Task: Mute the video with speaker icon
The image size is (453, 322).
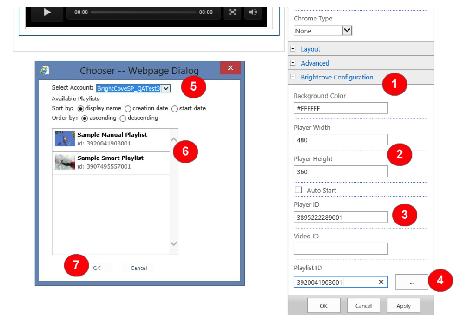Action: point(253,13)
